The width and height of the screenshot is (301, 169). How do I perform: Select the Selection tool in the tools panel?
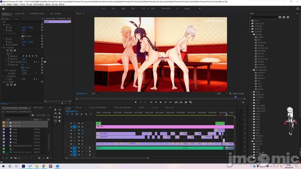click(x=55, y=109)
